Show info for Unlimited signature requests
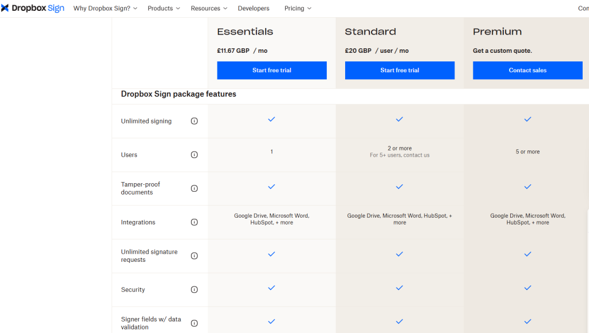The height and width of the screenshot is (333, 589). (x=194, y=256)
